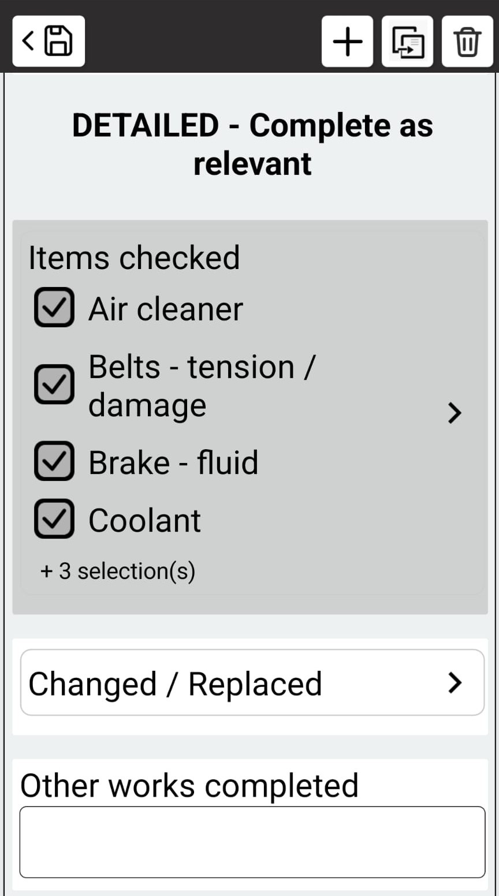Click the Other works completed text box

(252, 842)
